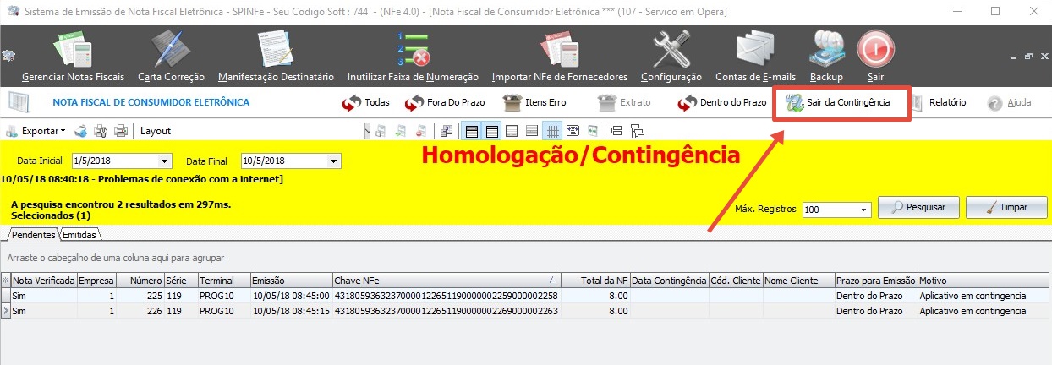Open Contas de E-mails
1052x365 pixels.
pyautogui.click(x=755, y=57)
